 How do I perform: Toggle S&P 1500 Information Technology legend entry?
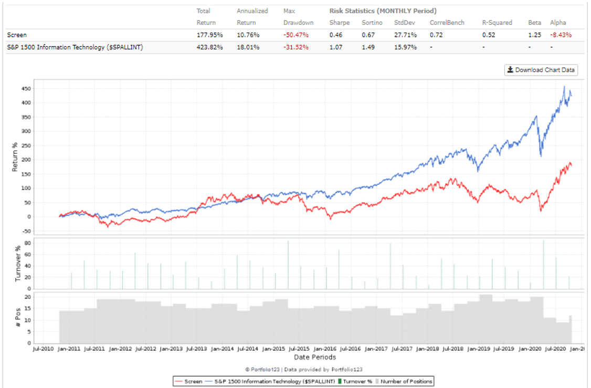pyautogui.click(x=270, y=381)
